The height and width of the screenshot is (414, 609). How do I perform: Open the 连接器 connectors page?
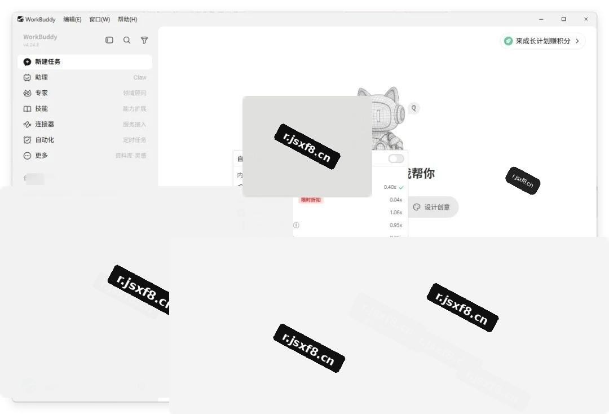[x=85, y=124]
